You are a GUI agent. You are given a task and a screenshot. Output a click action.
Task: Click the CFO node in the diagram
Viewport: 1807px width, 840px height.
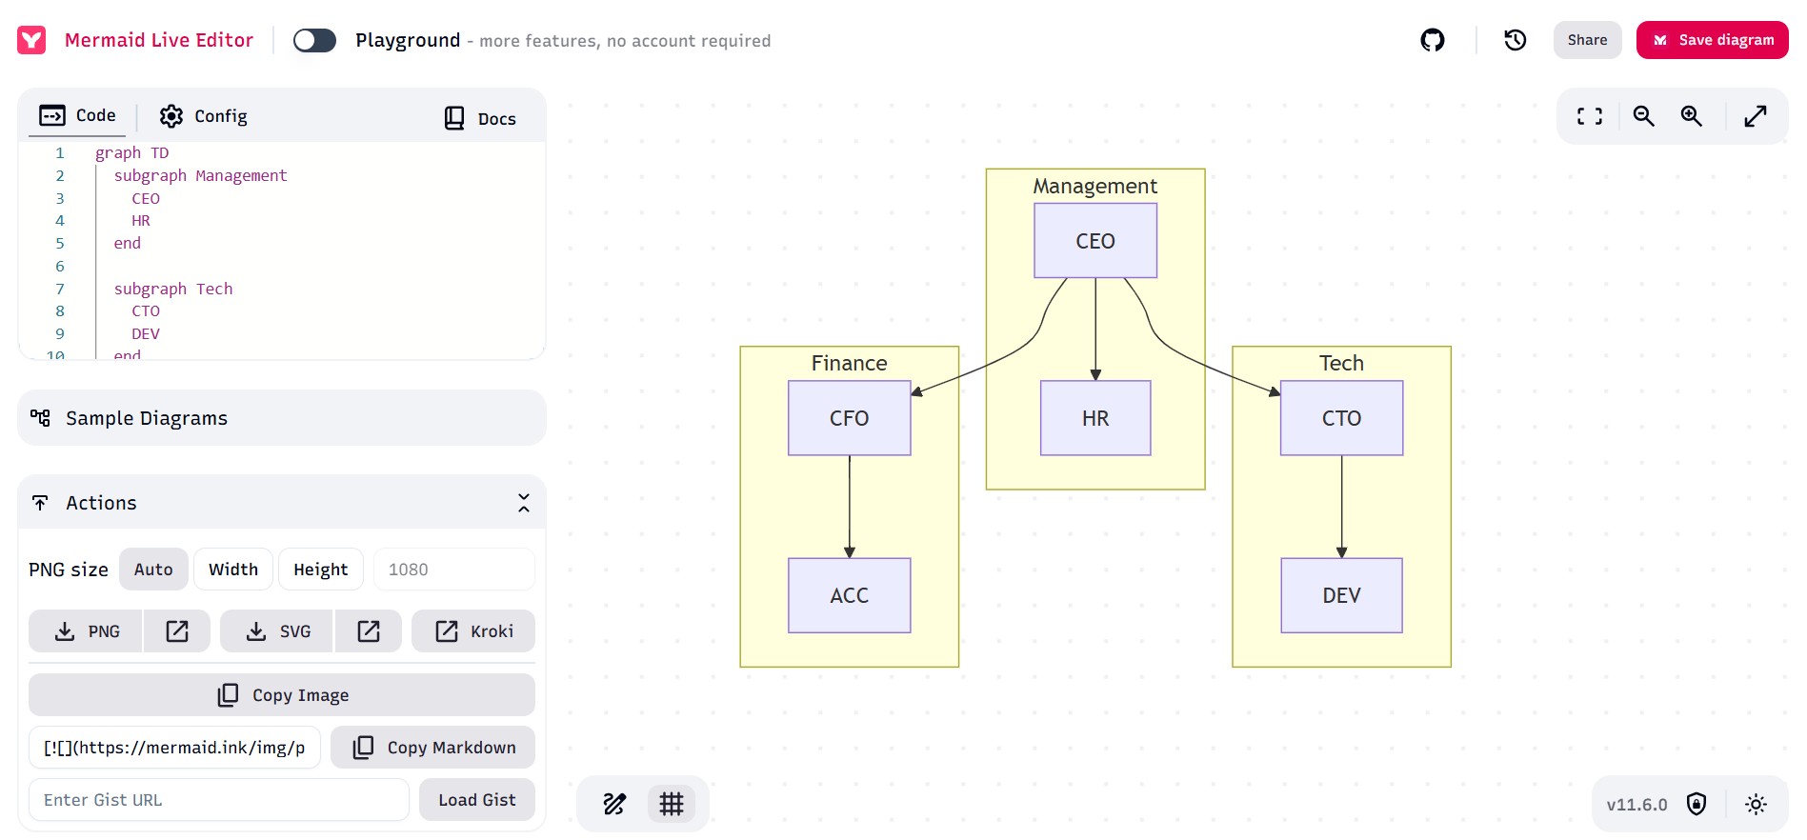(x=849, y=418)
